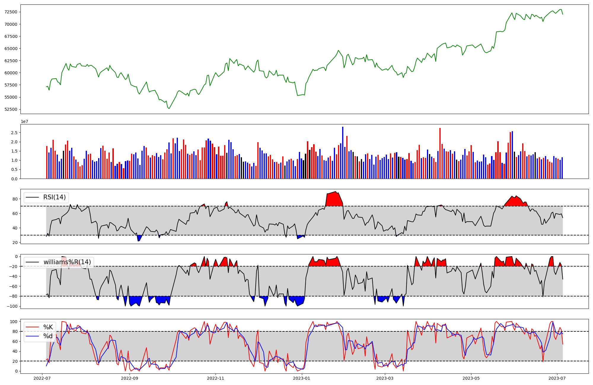The width and height of the screenshot is (593, 385).
Task: Click the 80 tick on RSI axis
Action: pos(15,199)
